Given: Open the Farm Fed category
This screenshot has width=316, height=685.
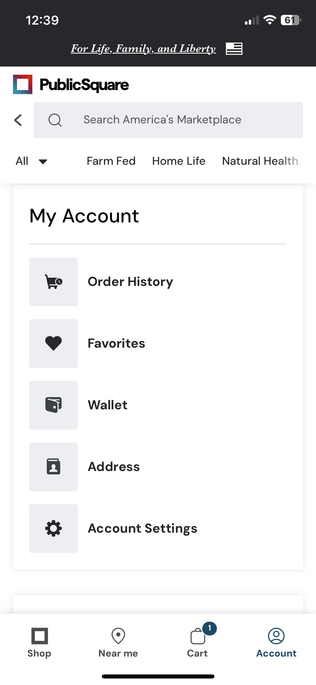Looking at the screenshot, I should (111, 161).
